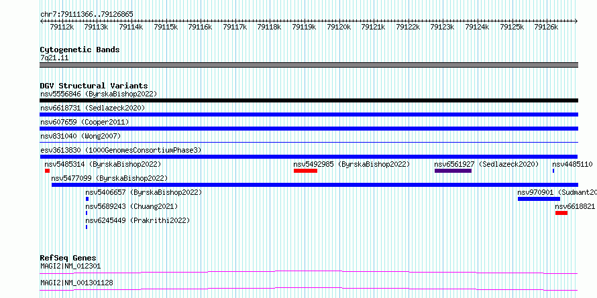Click the 79120k ruler position
The image size is (597, 298).
tap(339, 27)
